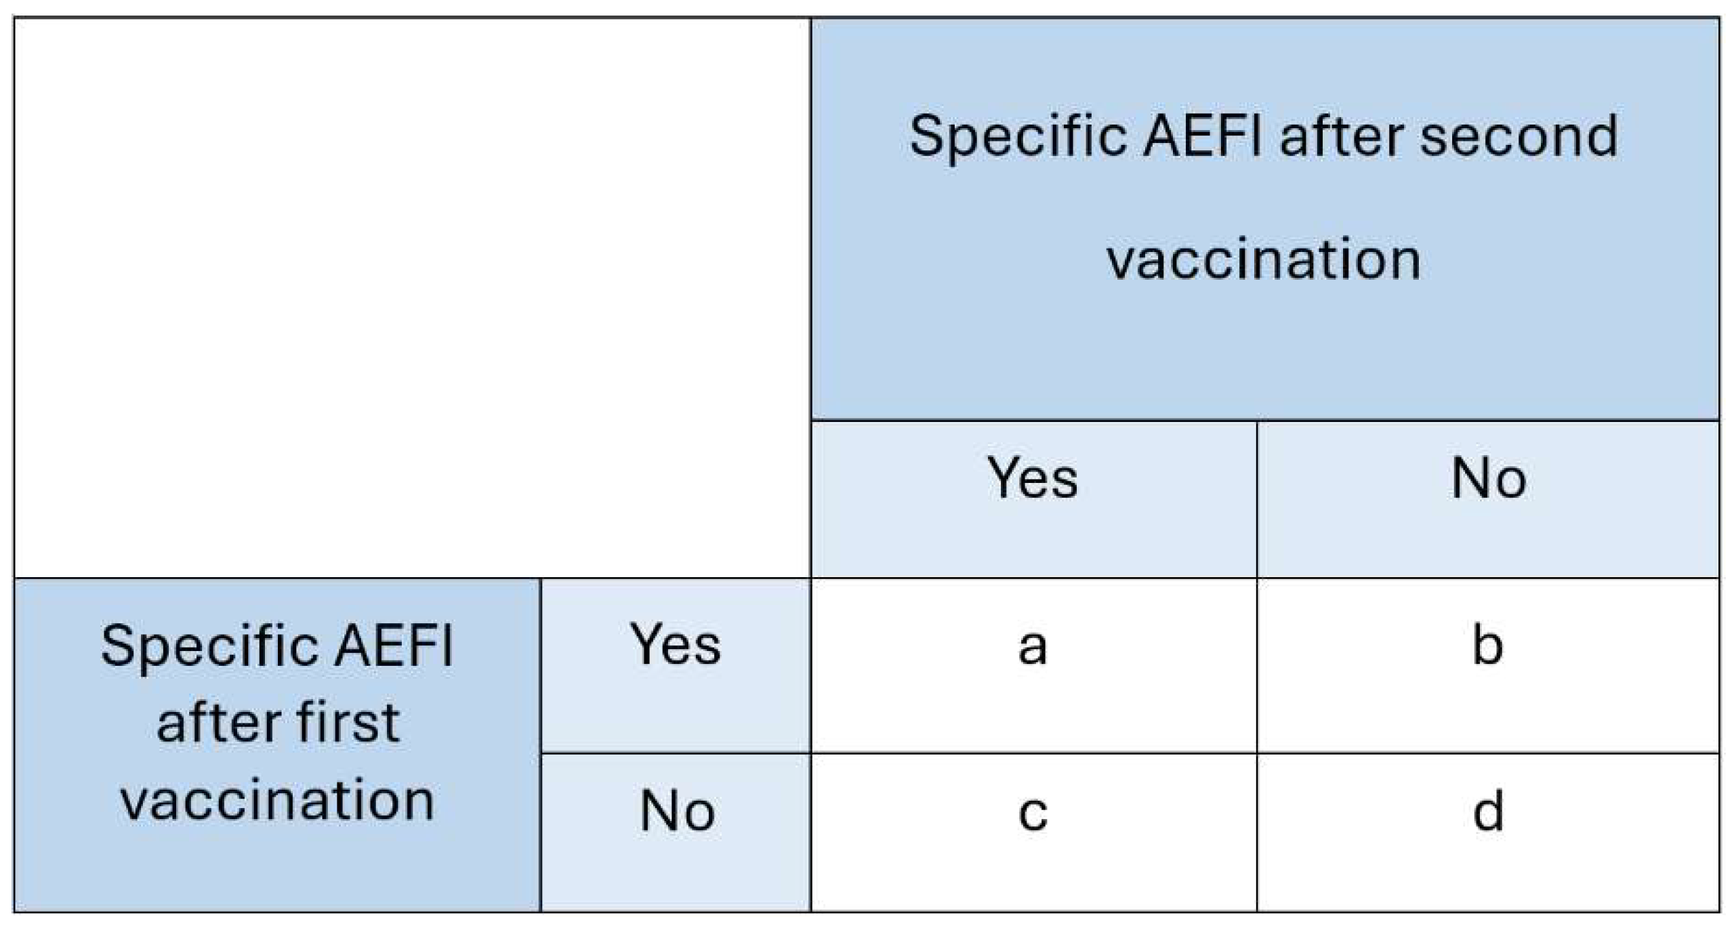Click the table cell labeled "a"
This screenshot has width=1736, height=926.
(1033, 665)
